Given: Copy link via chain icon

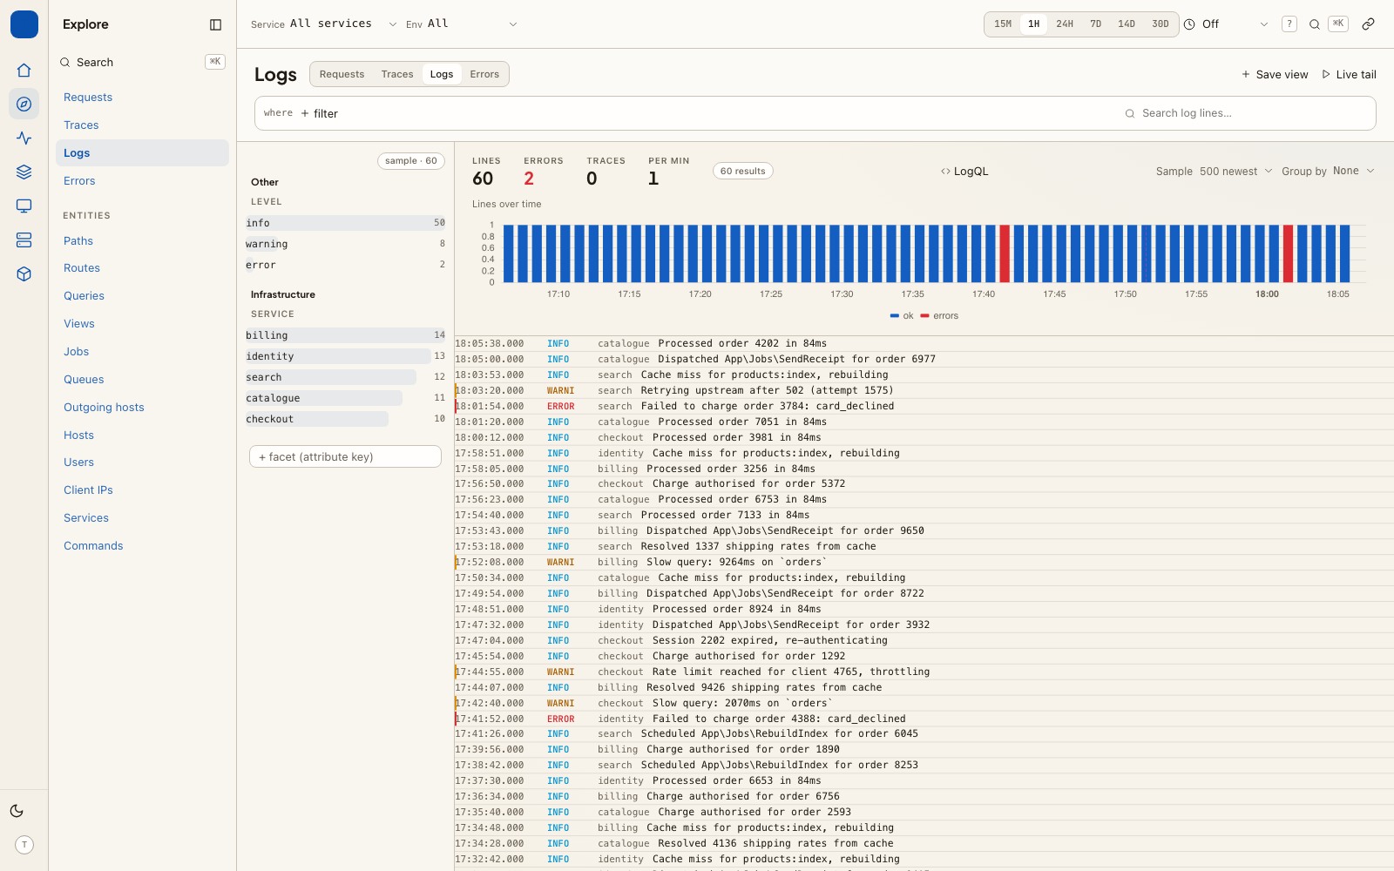Looking at the screenshot, I should pos(1369,24).
